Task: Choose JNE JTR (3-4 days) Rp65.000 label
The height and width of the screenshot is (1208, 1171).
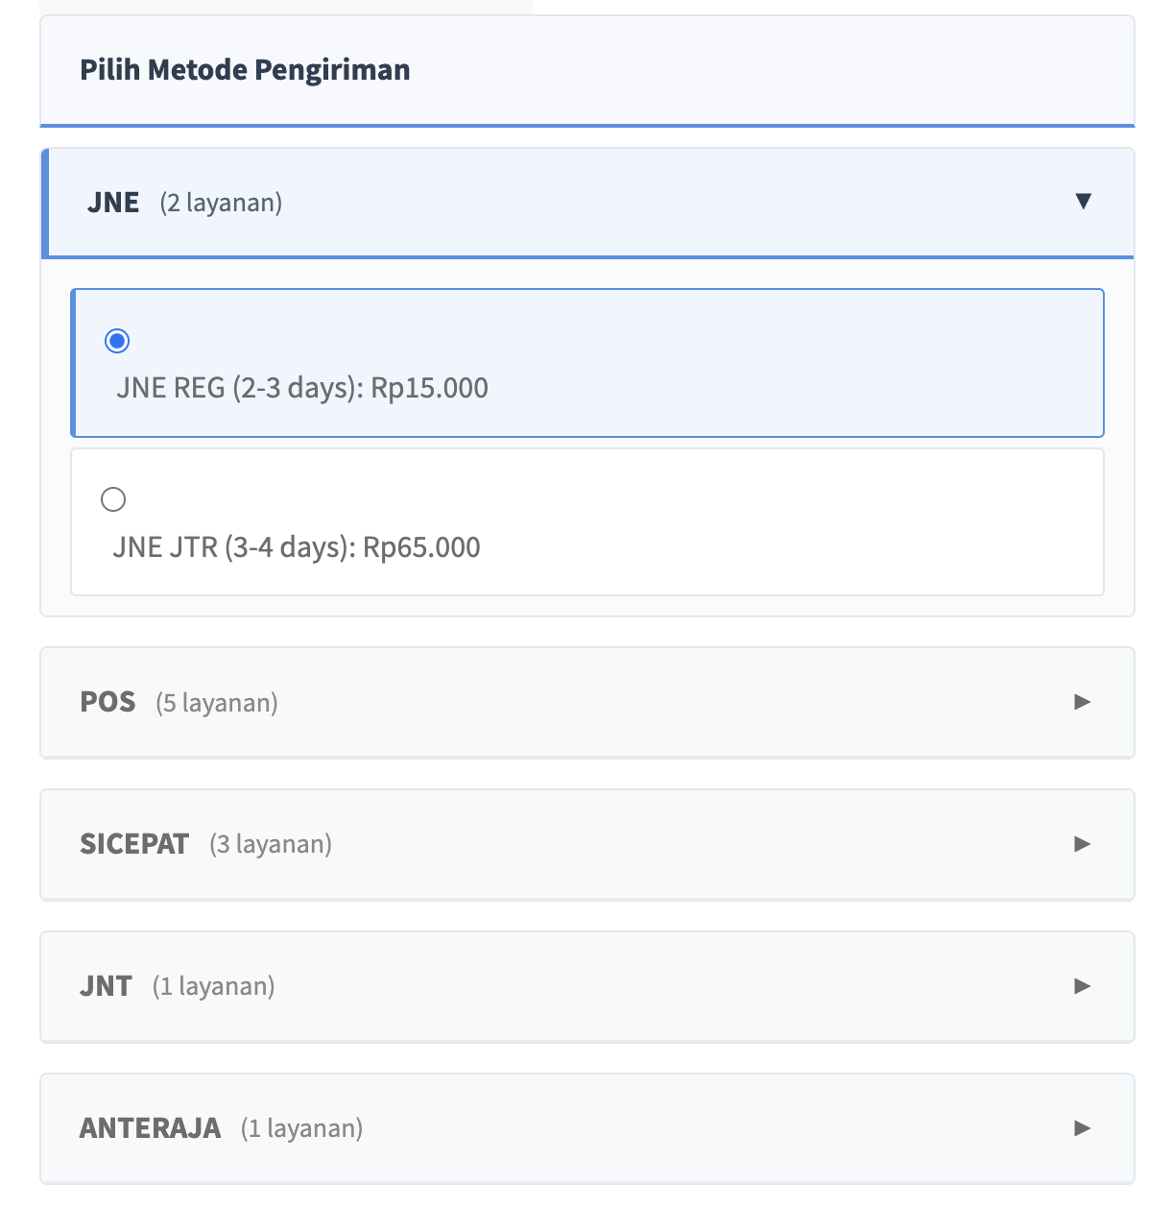Action: [297, 547]
